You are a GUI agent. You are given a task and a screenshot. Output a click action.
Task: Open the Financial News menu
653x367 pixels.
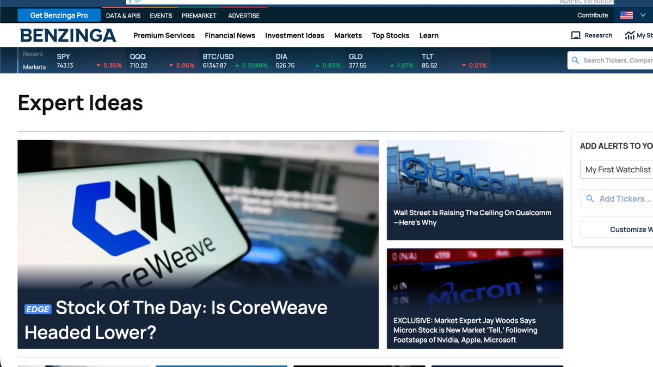pos(230,35)
